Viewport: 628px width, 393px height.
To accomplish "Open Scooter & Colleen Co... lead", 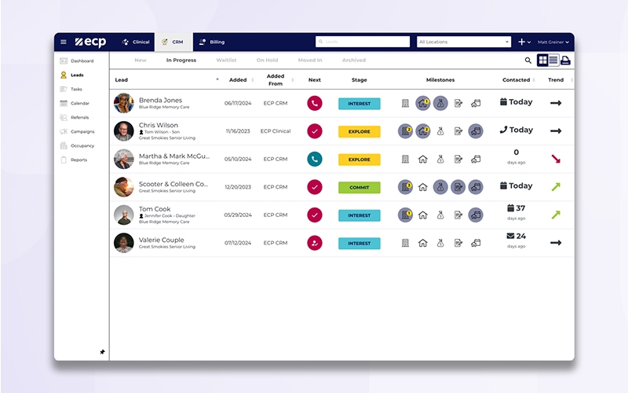I will (x=173, y=184).
